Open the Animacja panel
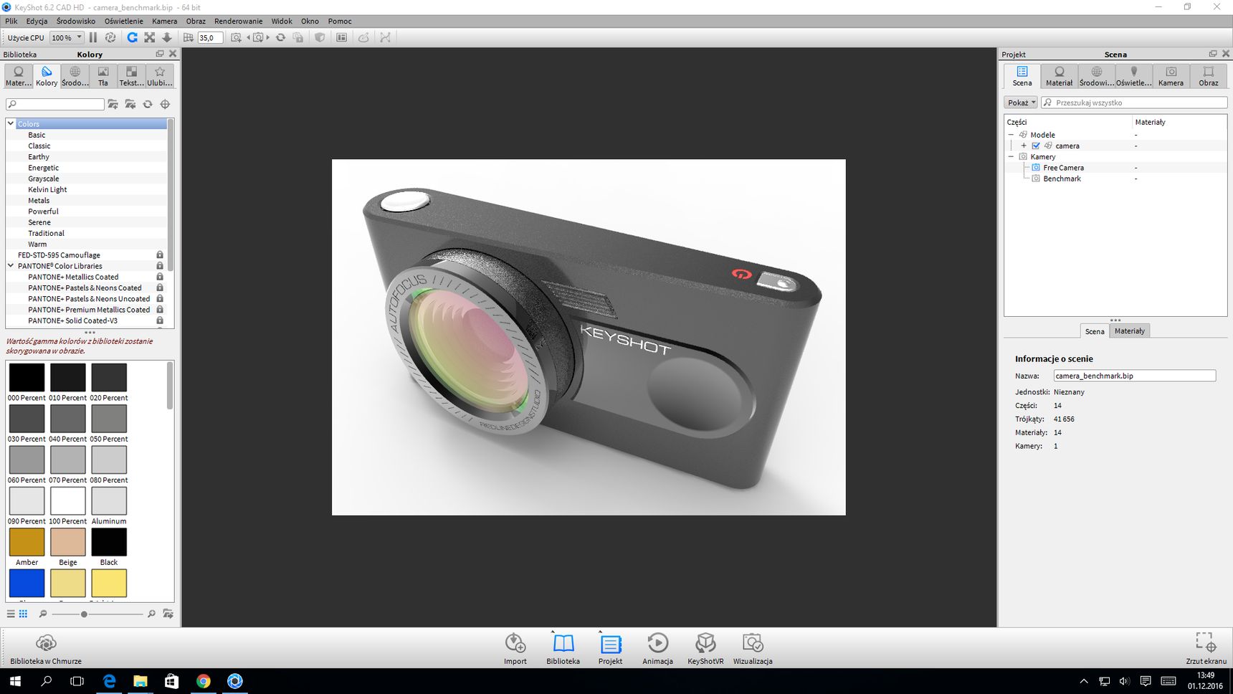The width and height of the screenshot is (1233, 694). [657, 649]
